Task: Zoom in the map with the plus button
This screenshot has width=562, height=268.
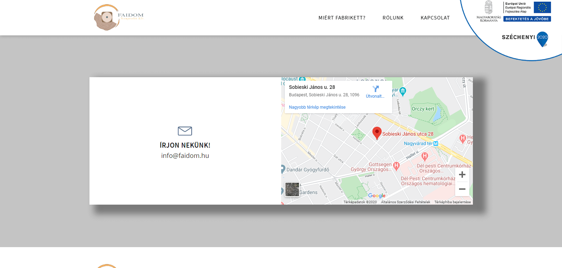Action: coord(462,175)
